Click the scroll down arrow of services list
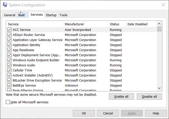 pos(159,88)
